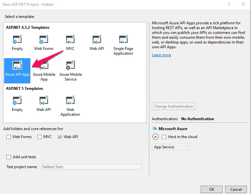Image resolution: width=251 pixels, height=194 pixels.
Task: Enable the Web Forms references checkbox
Action: (9, 137)
